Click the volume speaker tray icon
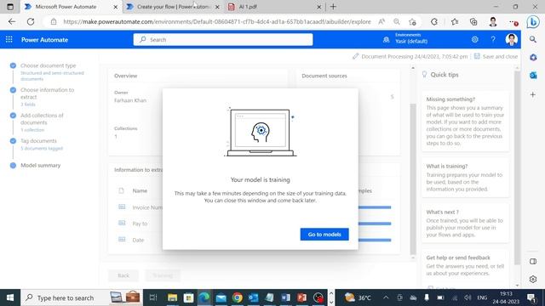Screen dimensions: 545x306 [468, 297]
